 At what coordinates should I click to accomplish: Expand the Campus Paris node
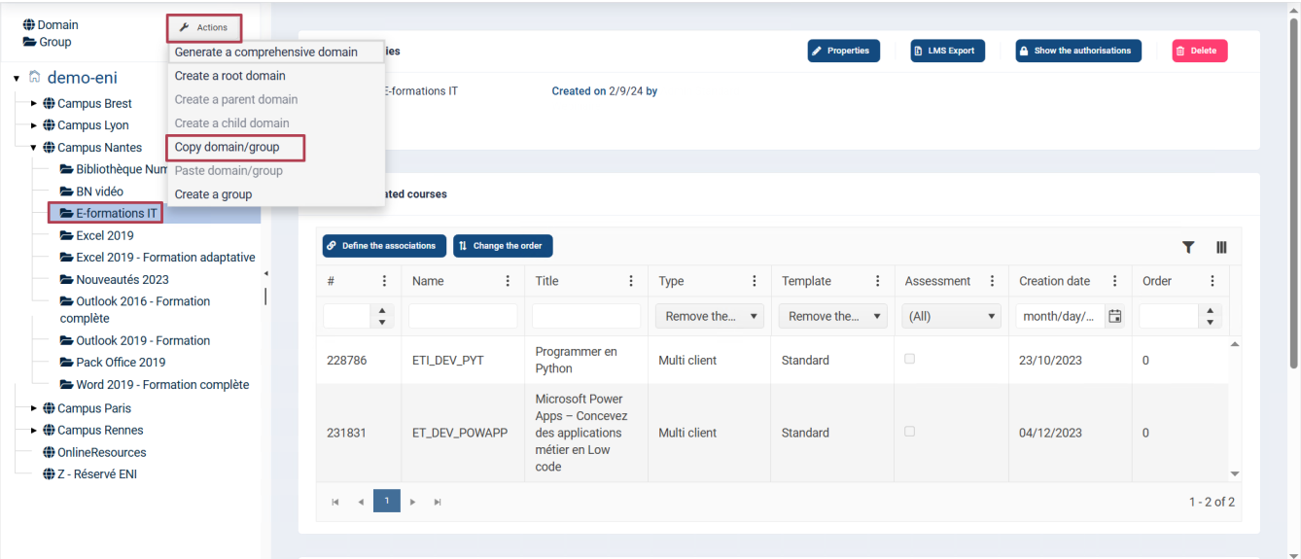[x=34, y=408]
